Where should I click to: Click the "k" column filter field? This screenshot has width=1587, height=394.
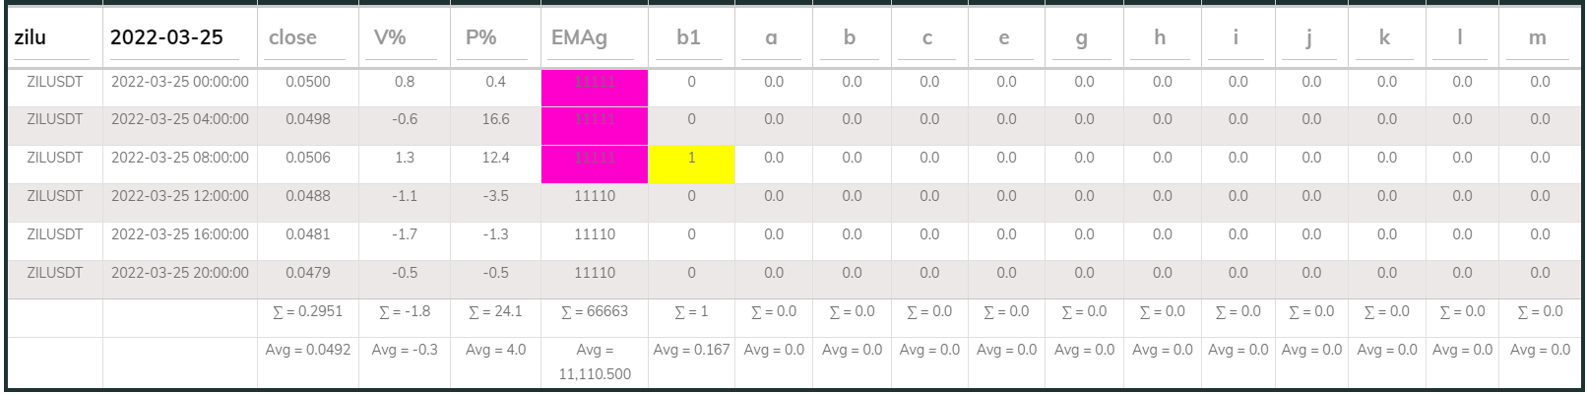coord(1386,38)
